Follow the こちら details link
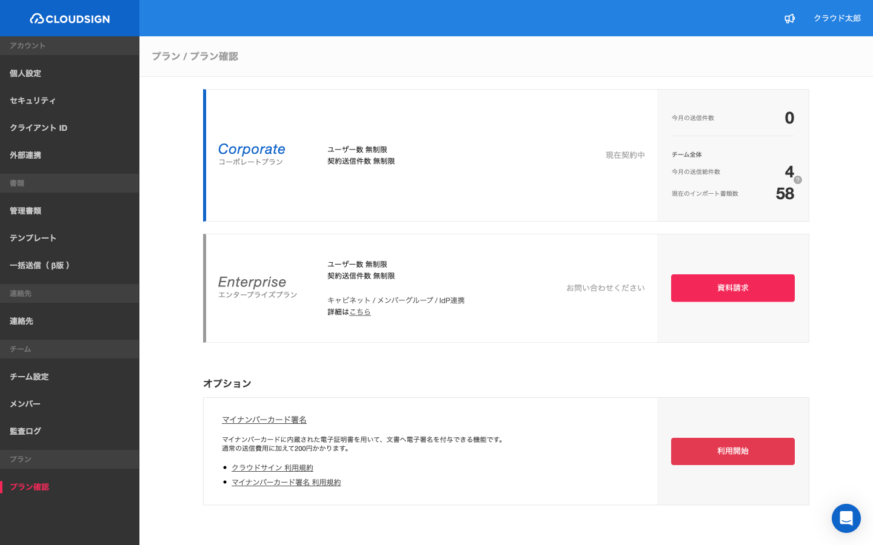Viewport: 873px width, 545px height. click(360, 312)
